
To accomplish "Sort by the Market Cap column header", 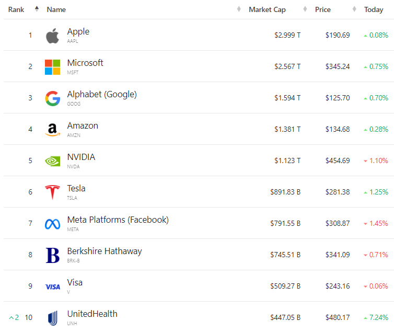I will [x=267, y=9].
